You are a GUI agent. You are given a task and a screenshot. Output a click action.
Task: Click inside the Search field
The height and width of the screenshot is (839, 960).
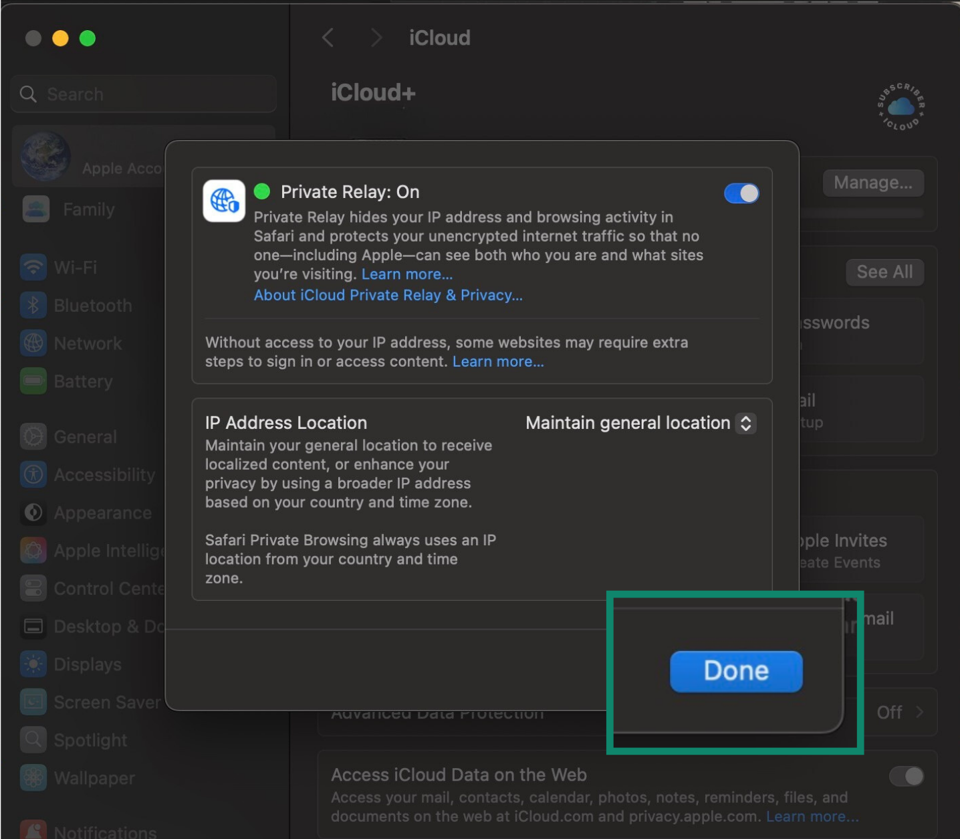pos(143,94)
